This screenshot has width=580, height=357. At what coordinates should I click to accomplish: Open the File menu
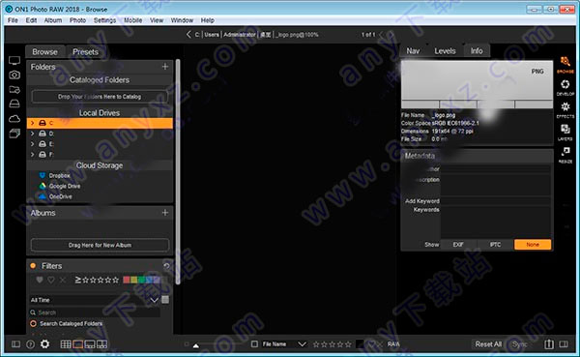[13, 20]
